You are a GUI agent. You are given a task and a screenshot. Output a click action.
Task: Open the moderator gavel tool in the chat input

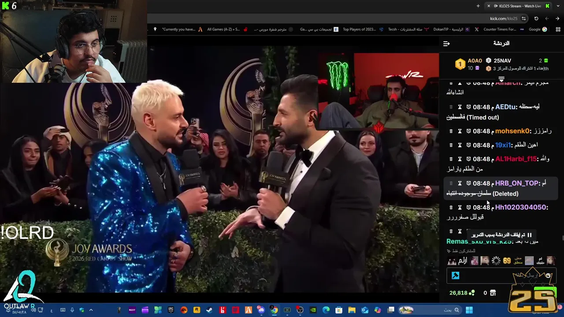tap(456, 276)
